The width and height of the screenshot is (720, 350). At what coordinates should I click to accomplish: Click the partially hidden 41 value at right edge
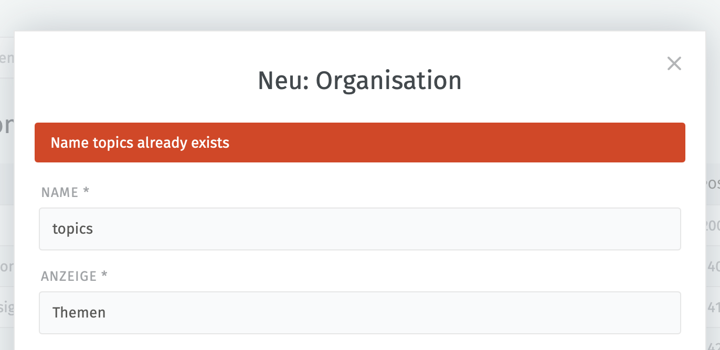click(713, 307)
